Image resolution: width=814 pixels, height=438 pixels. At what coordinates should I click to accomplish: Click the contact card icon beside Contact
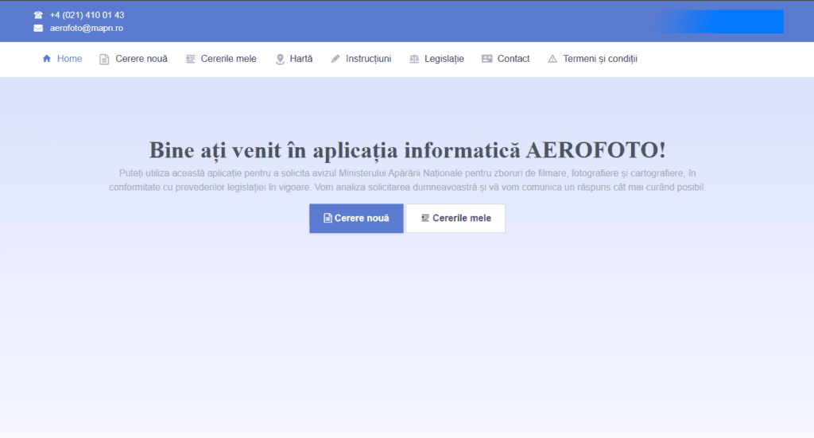click(x=486, y=59)
